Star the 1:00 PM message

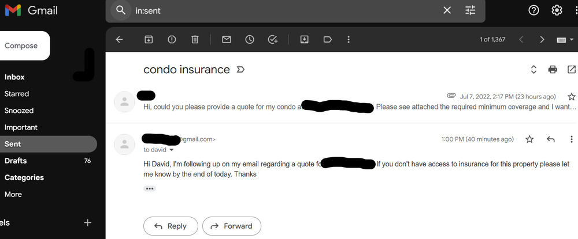pyautogui.click(x=529, y=139)
